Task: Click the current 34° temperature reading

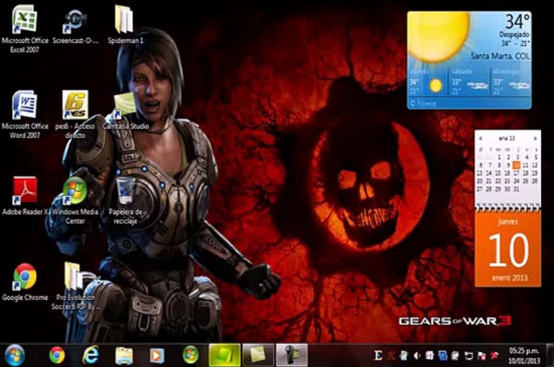Action: tap(517, 21)
